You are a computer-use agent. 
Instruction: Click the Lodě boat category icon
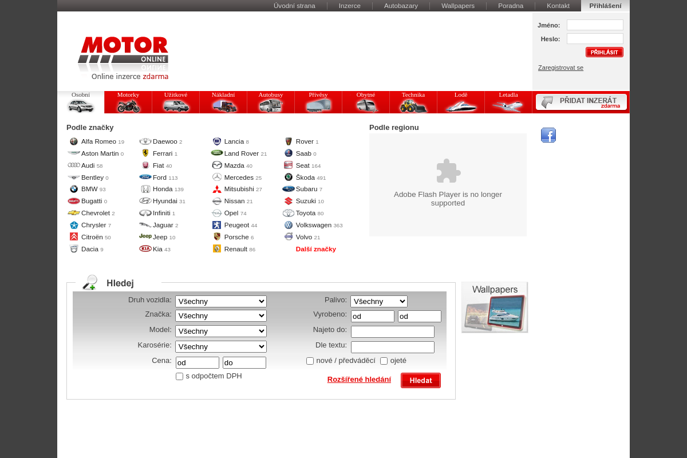pyautogui.click(x=460, y=105)
